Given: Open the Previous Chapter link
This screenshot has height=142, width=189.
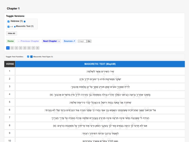Looking at the screenshot, I should [28, 41].
